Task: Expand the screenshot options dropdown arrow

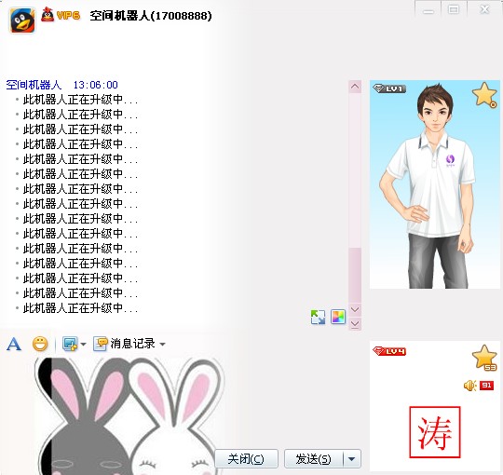Action: pos(84,345)
